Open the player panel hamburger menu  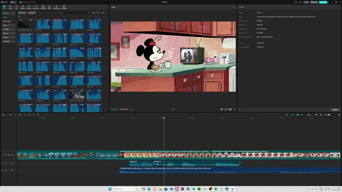coord(234,7)
